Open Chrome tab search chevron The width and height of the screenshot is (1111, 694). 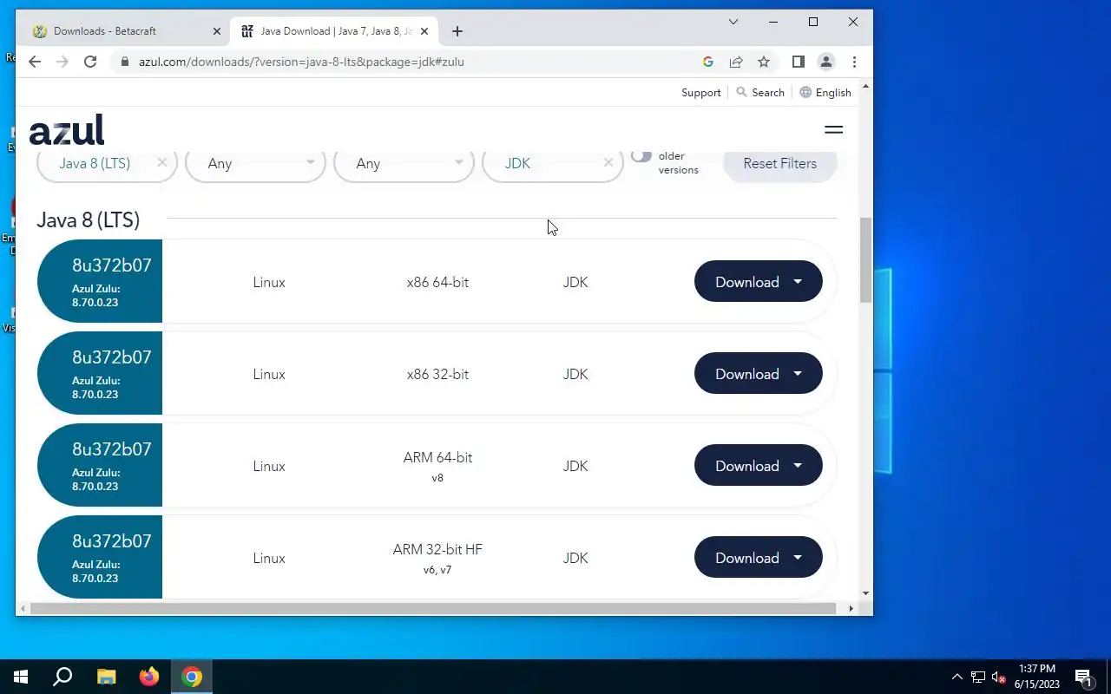[x=733, y=22]
